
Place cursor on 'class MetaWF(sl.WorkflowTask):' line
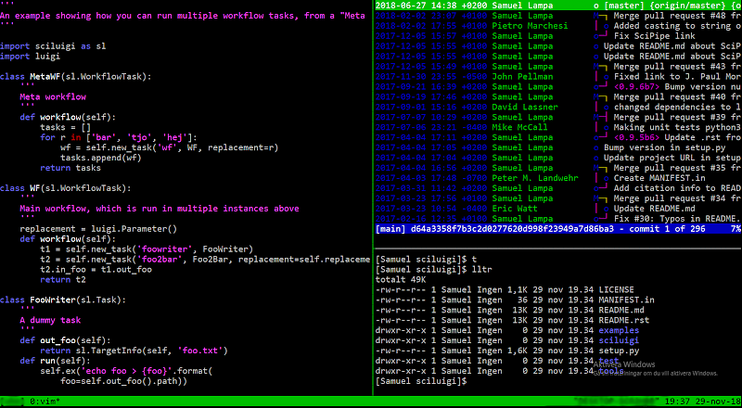pos(76,76)
